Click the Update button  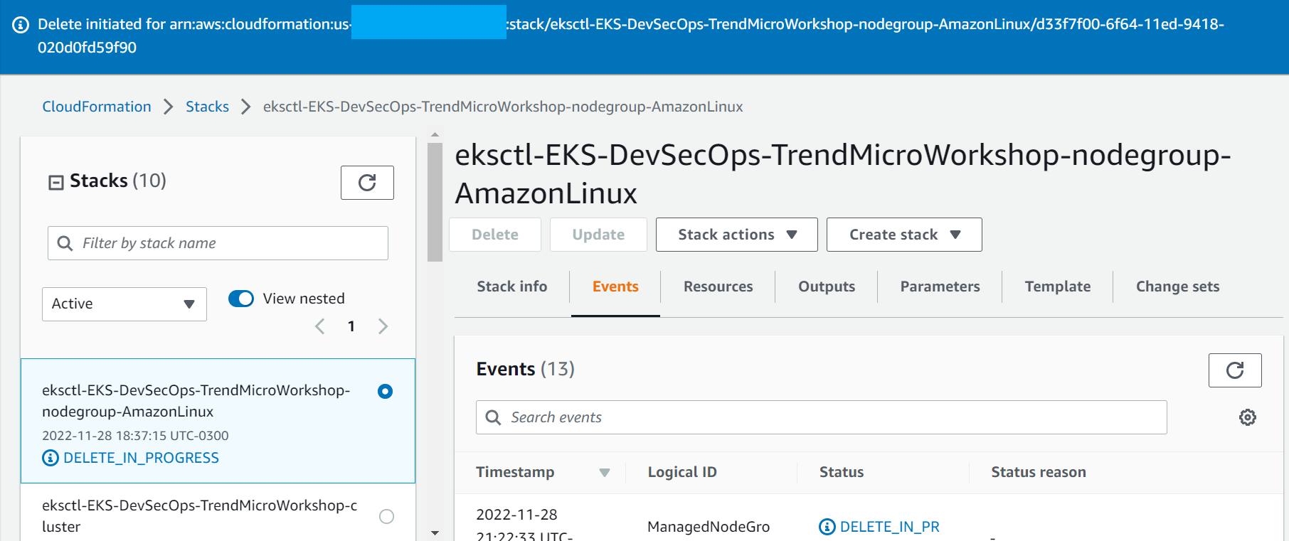pos(598,235)
